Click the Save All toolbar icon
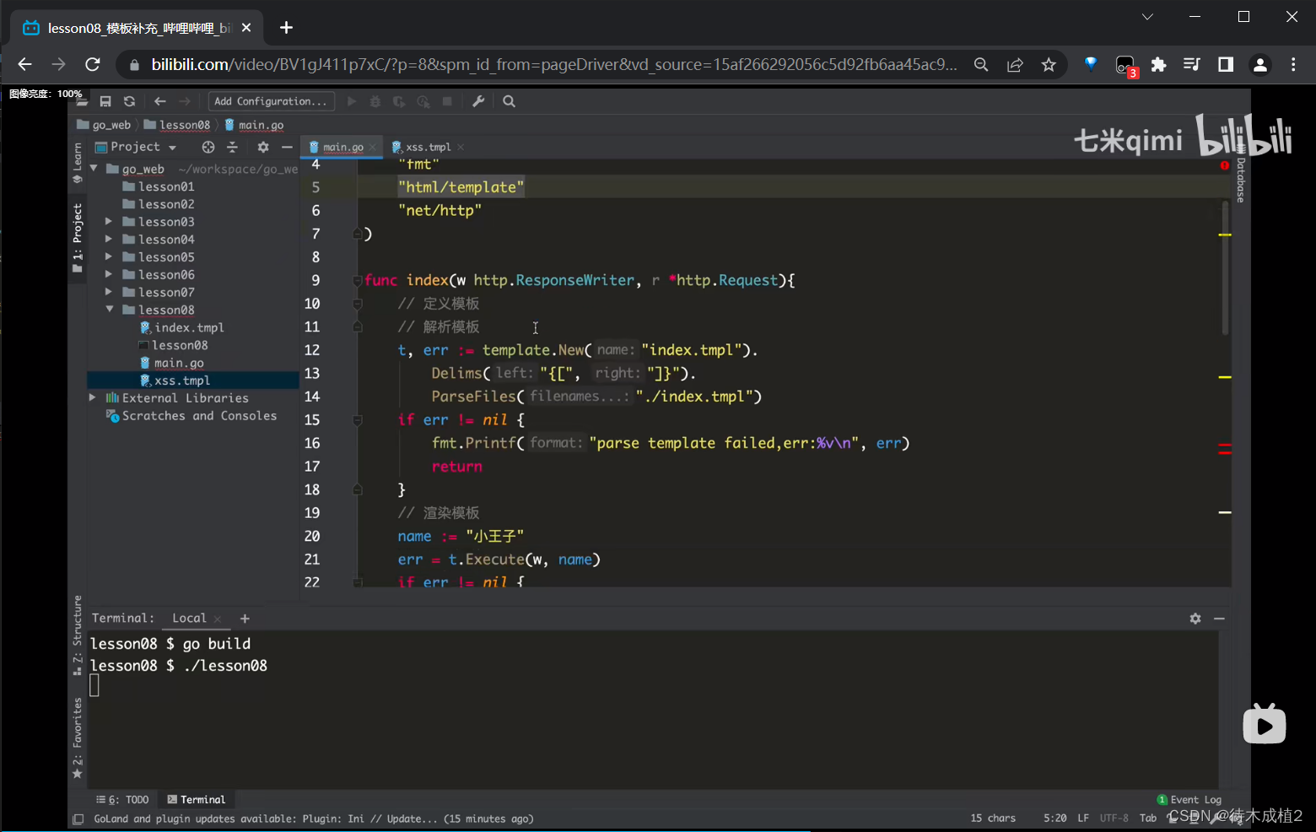 105,101
